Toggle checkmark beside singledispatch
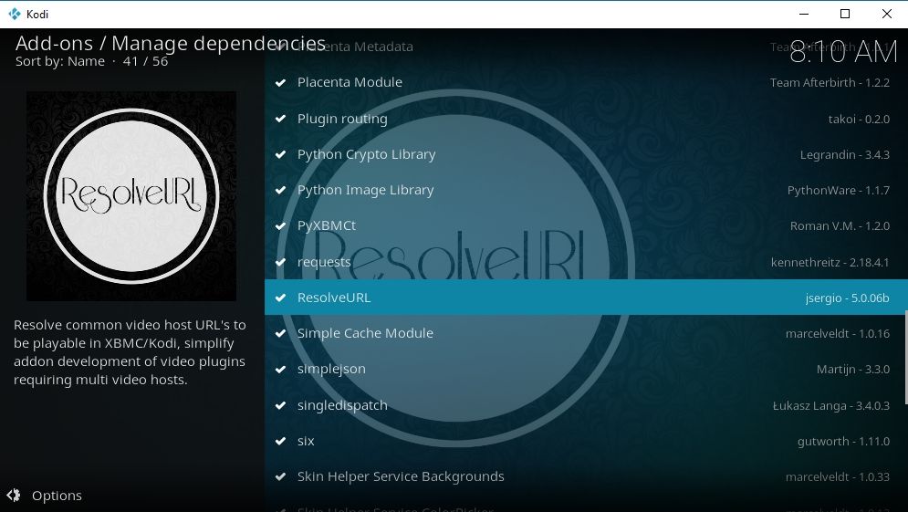 (281, 405)
